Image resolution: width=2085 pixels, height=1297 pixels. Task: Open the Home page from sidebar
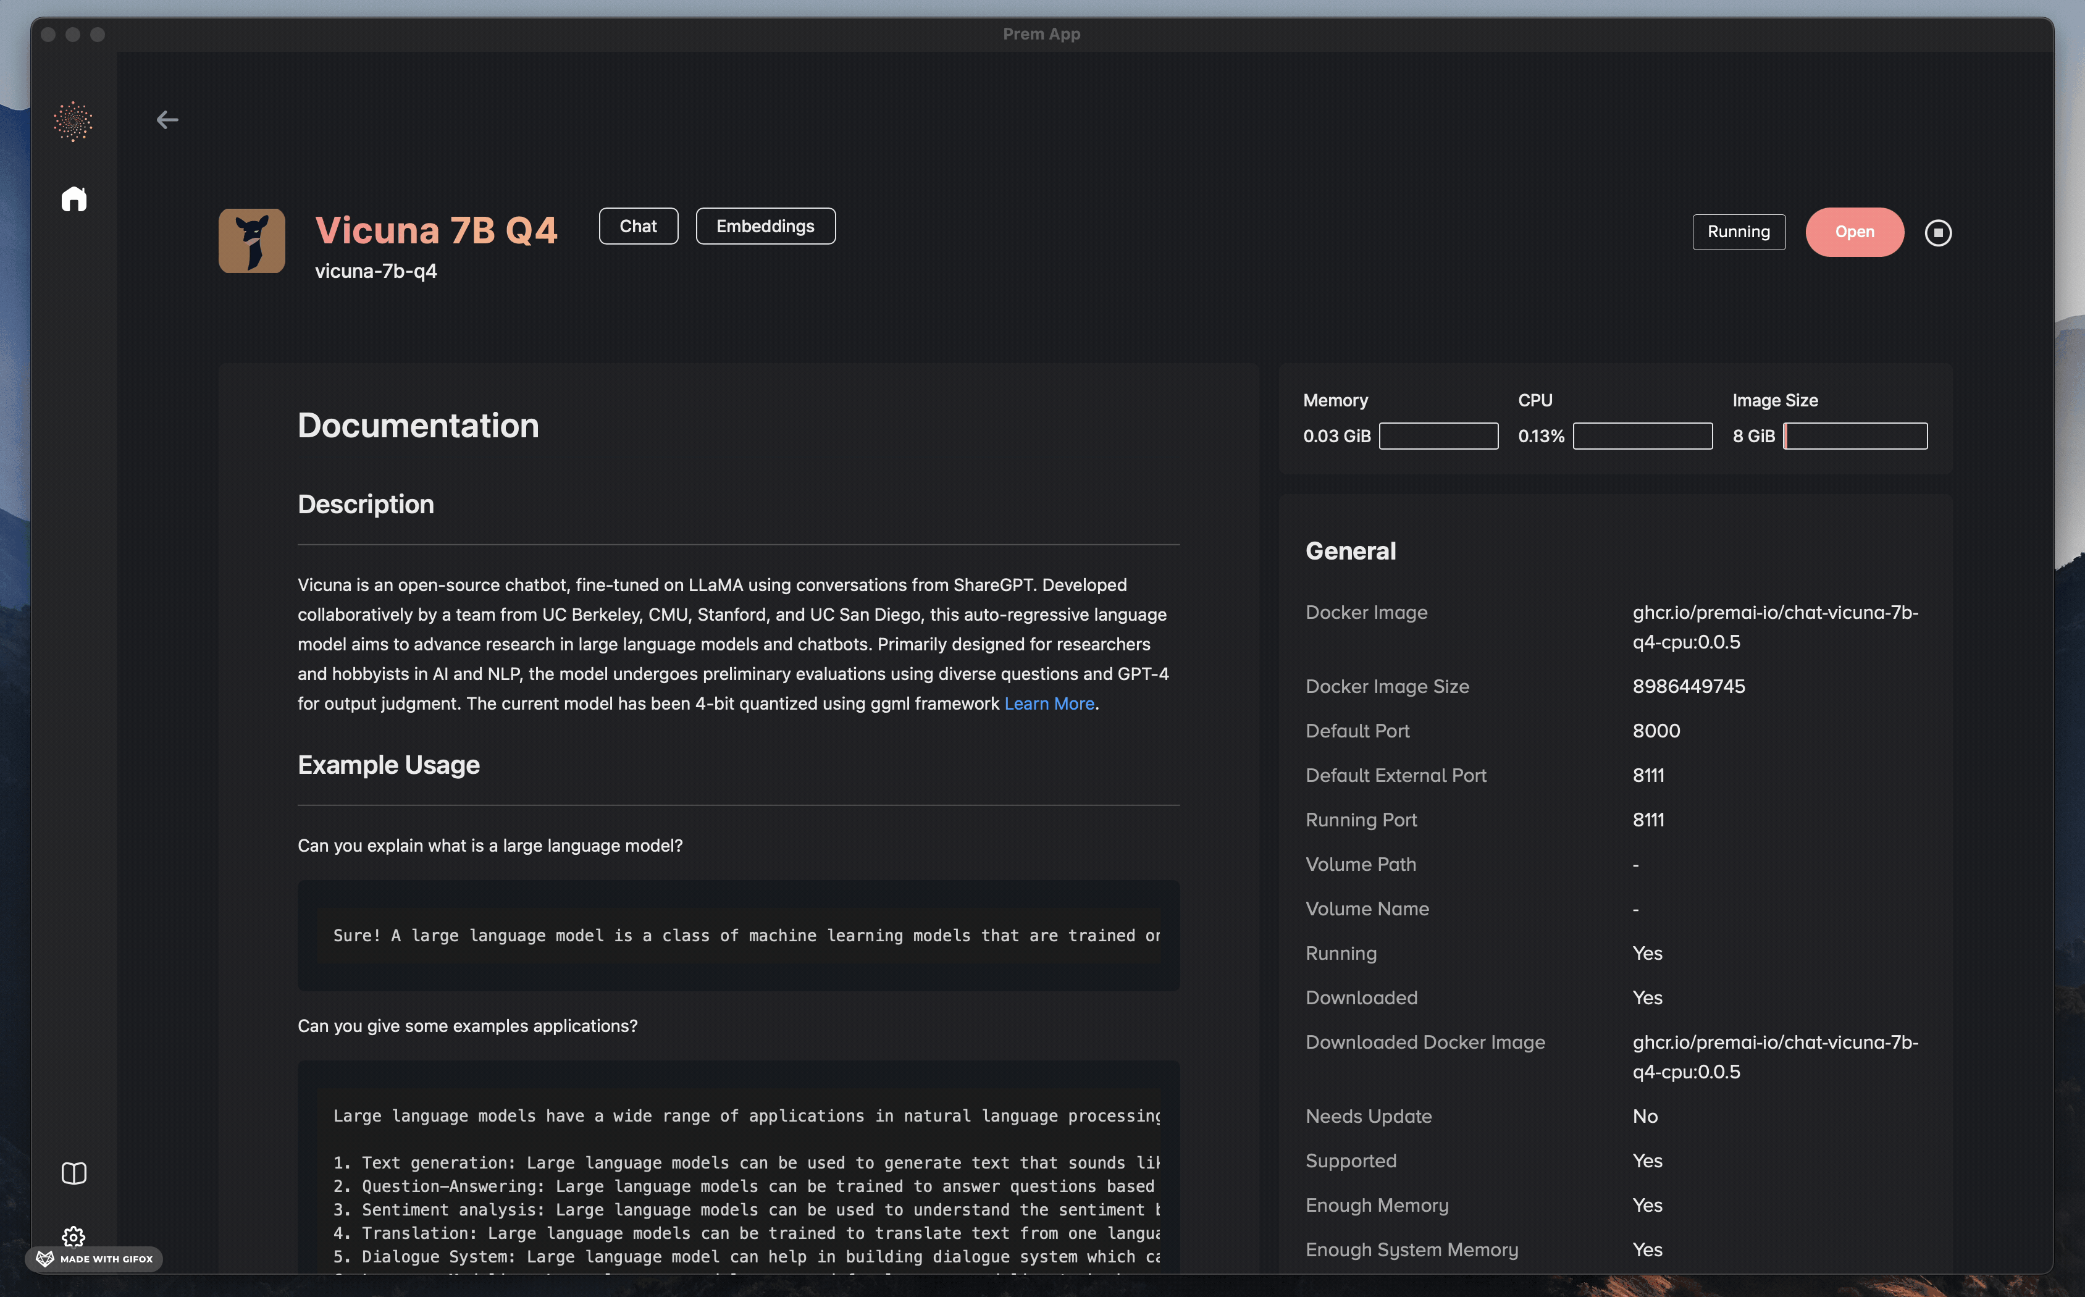pos(73,199)
